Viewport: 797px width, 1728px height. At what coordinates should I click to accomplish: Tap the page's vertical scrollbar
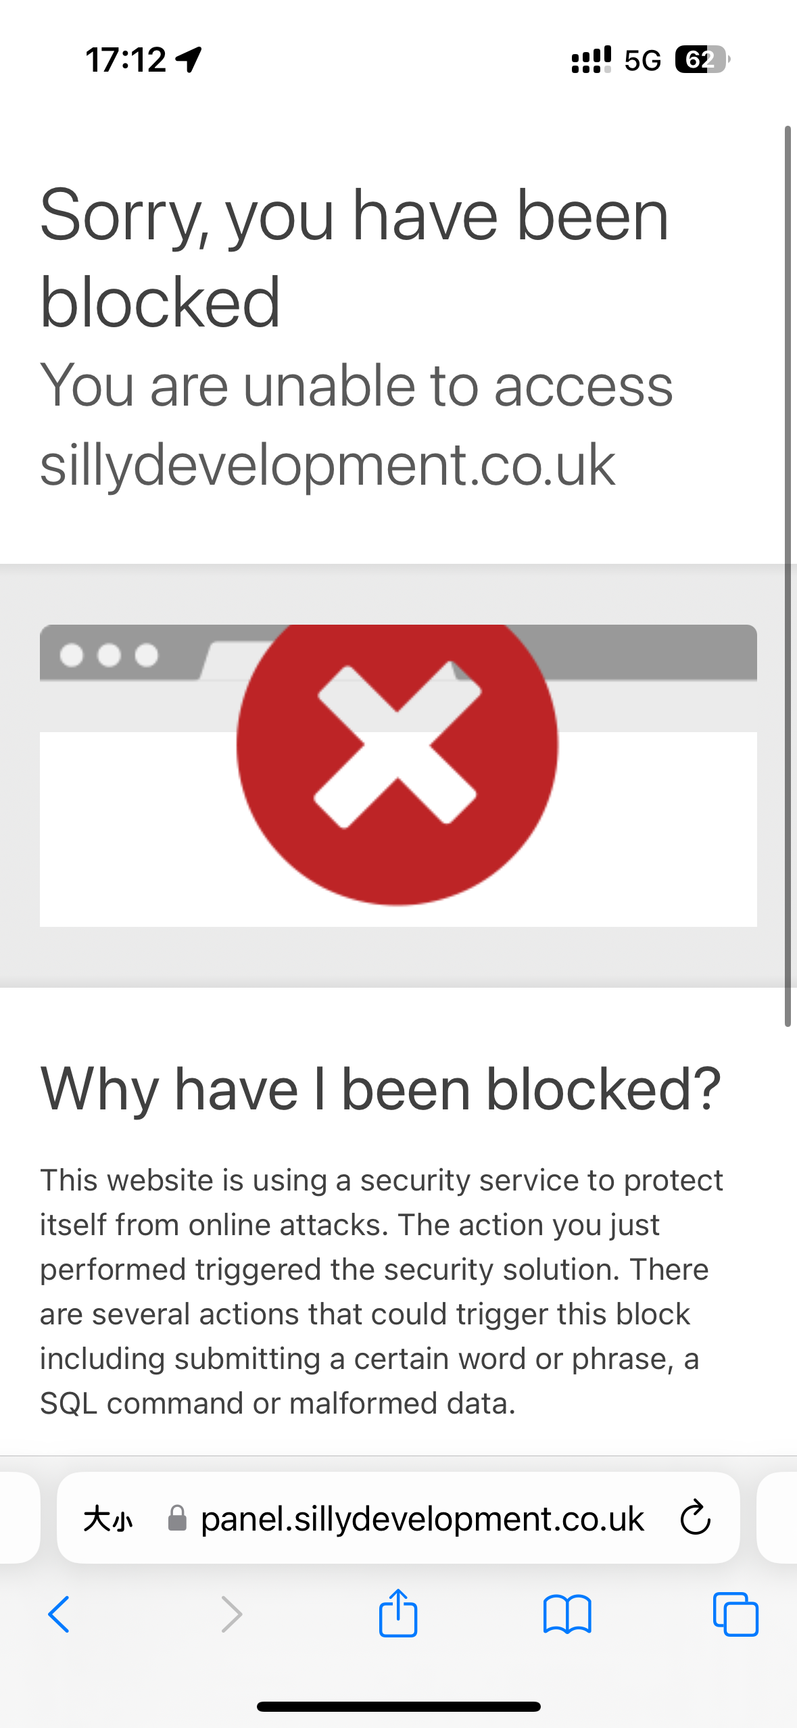point(788,576)
